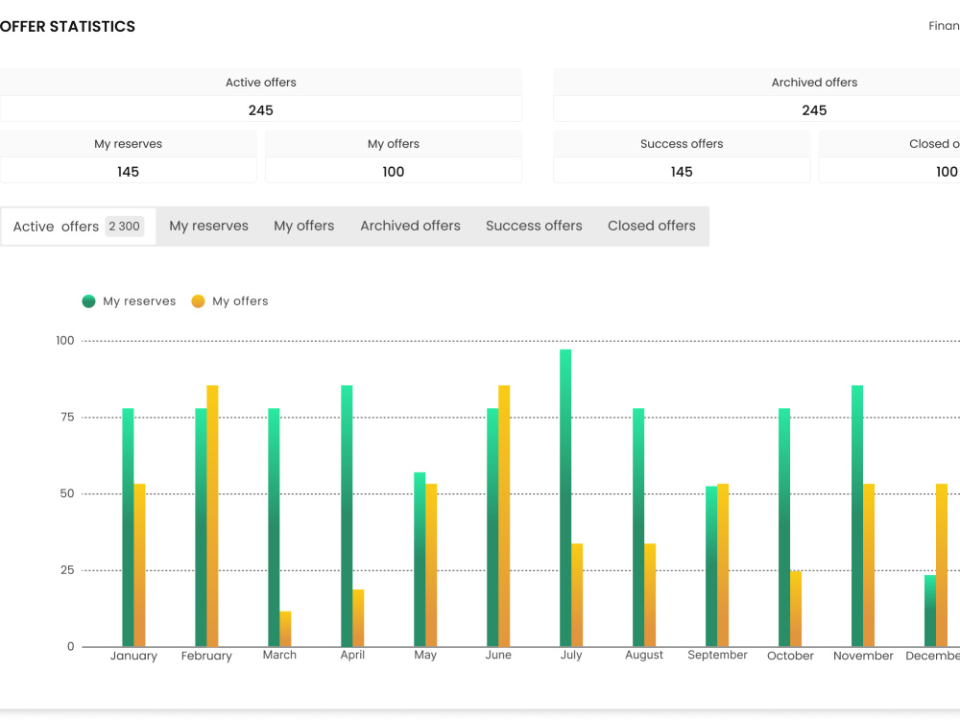Click the April green reserves bar
Screen dimensions: 960x720
pos(347,516)
